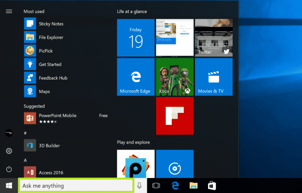Open the Microsoft Edge tile
Image resolution: width=302 pixels, height=193 pixels.
tap(135, 77)
